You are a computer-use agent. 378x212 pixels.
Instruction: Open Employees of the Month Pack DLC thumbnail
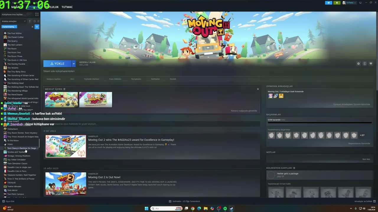coord(96,100)
